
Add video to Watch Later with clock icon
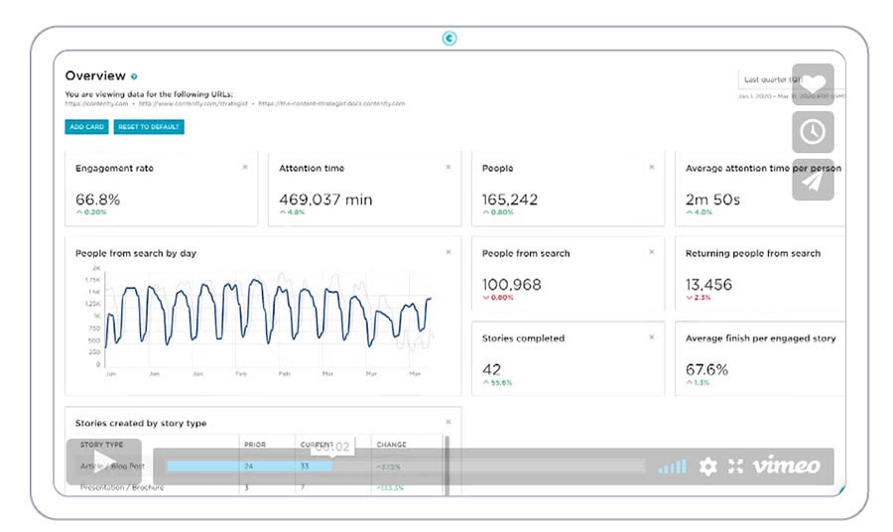[x=813, y=132]
